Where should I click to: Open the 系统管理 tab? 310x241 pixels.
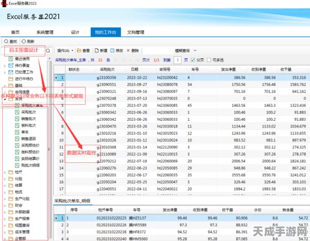tap(45, 32)
